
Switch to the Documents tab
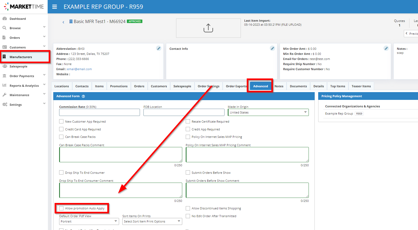(298, 86)
